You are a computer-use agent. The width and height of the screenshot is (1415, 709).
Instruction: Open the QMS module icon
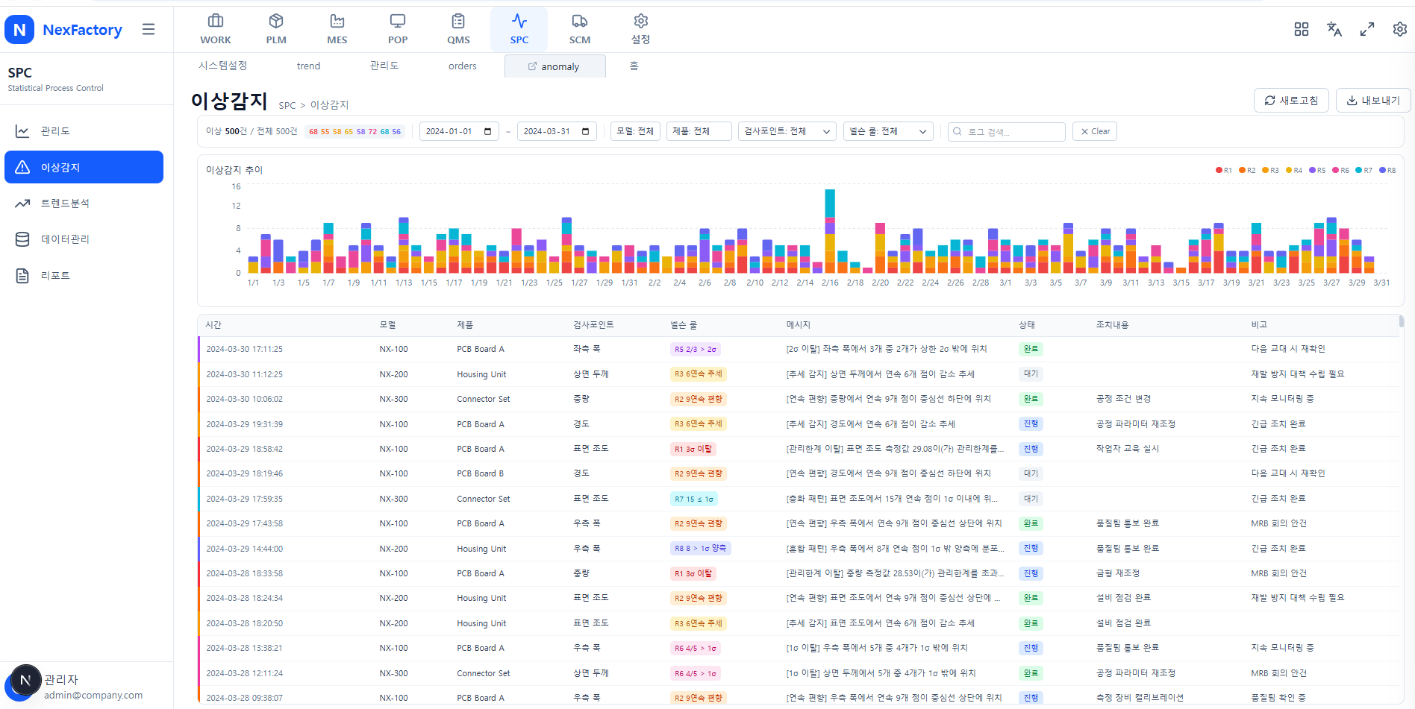[x=458, y=29]
